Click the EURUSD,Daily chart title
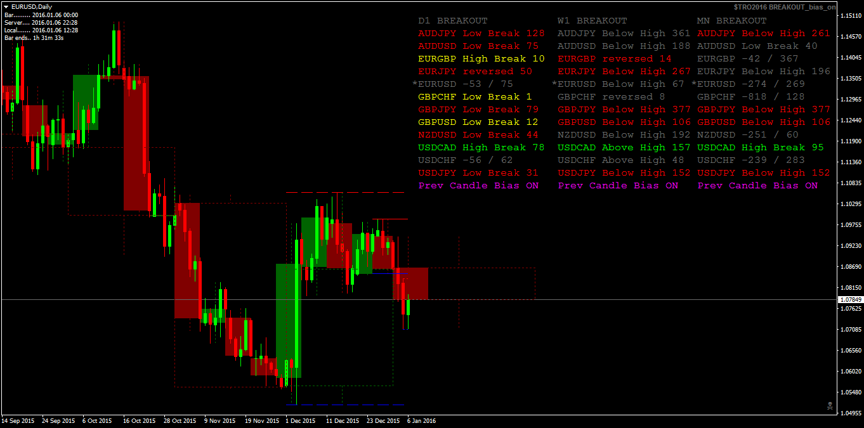Screen dimensions: 864x428 click(x=32, y=6)
